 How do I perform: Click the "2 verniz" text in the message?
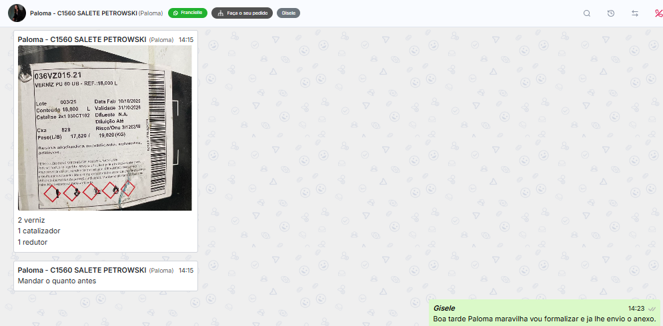(31, 220)
